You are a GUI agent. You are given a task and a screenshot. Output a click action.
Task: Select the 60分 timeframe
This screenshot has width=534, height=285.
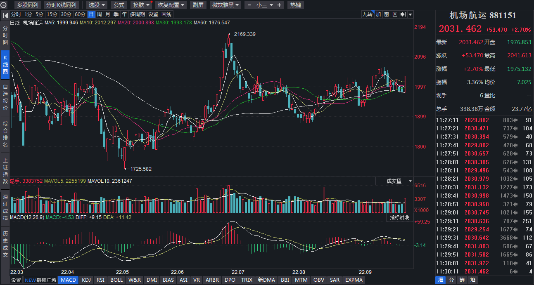(80, 14)
